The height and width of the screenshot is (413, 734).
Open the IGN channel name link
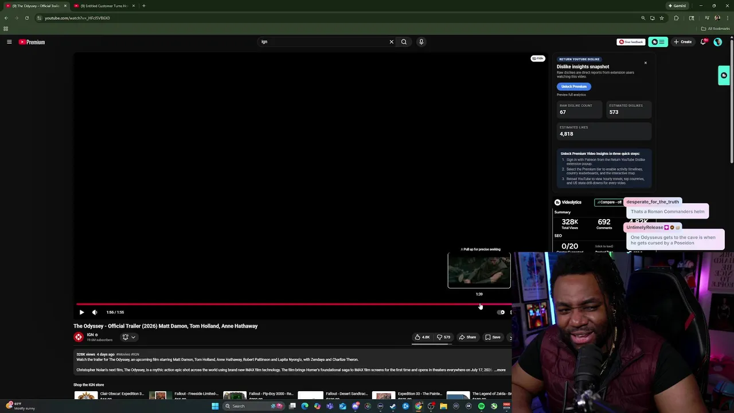(90, 335)
